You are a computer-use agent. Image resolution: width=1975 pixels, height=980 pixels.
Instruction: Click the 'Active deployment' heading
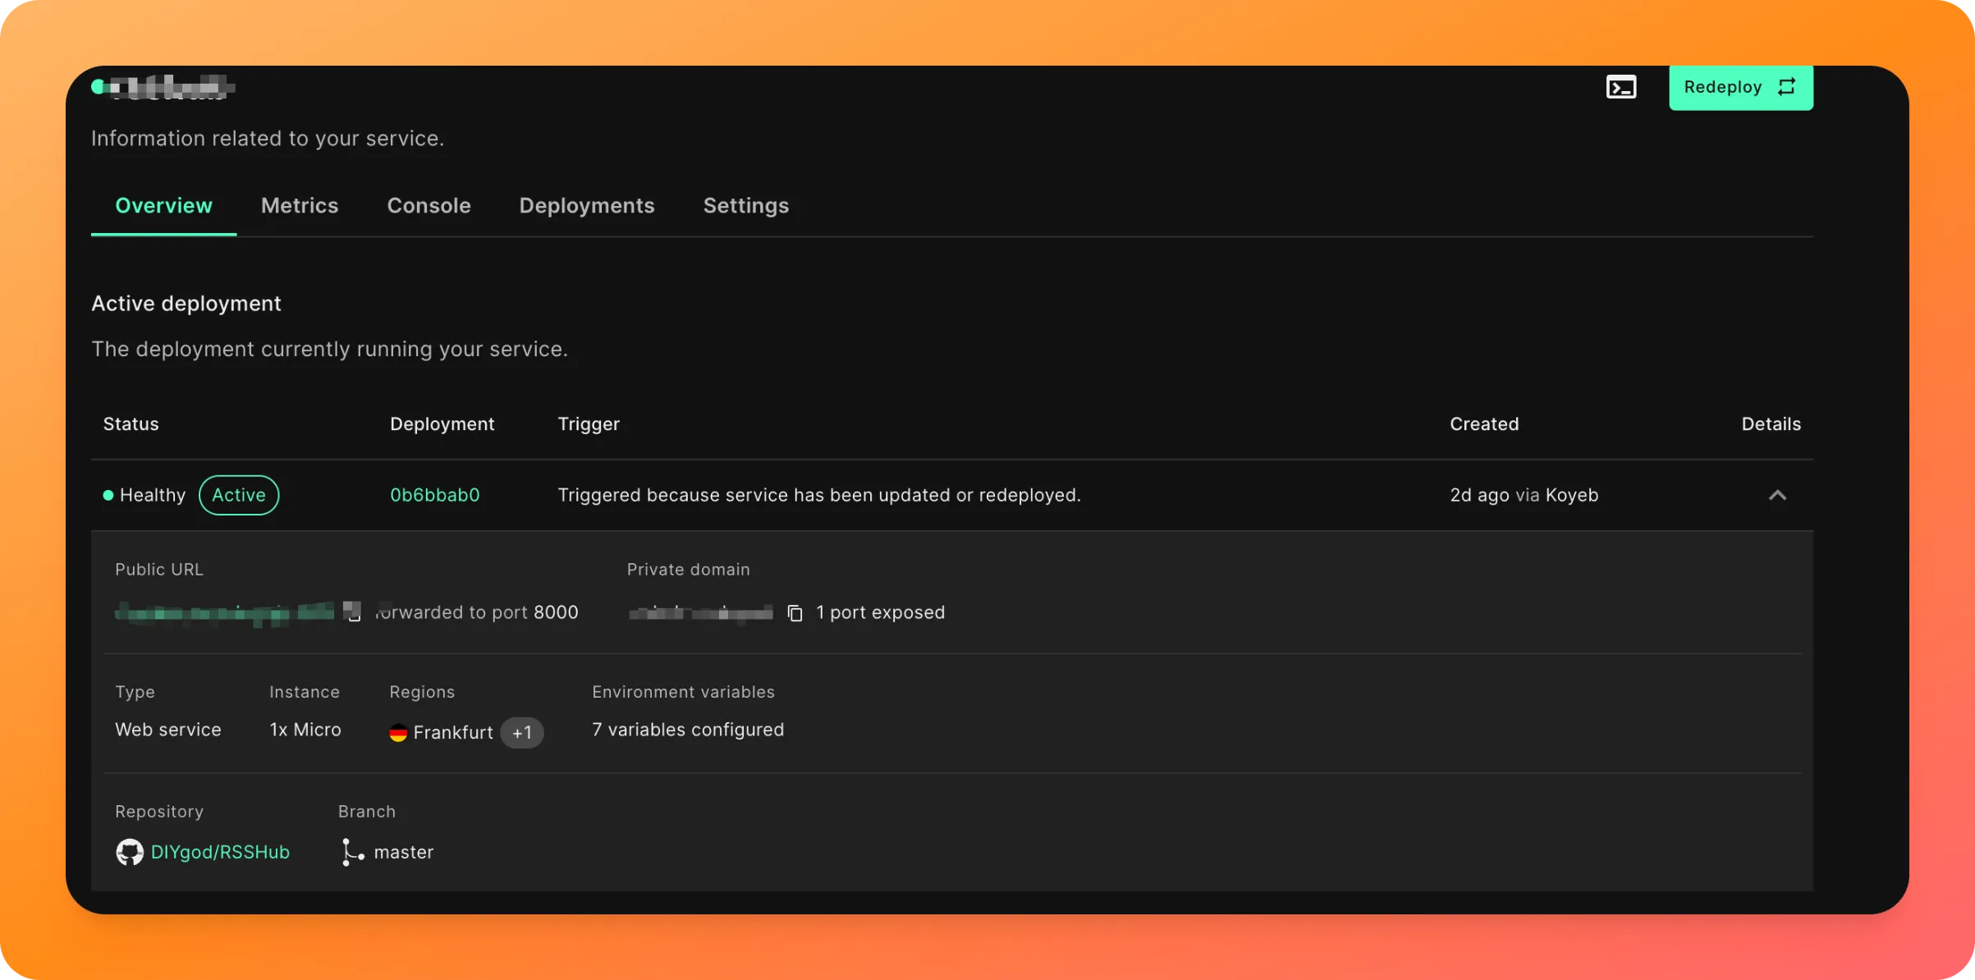[x=186, y=304]
